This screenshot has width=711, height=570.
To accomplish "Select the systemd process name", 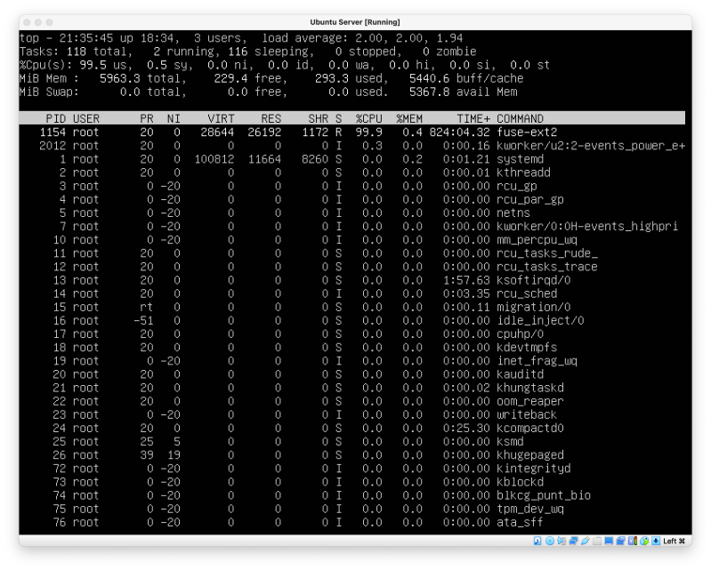I will (x=520, y=159).
